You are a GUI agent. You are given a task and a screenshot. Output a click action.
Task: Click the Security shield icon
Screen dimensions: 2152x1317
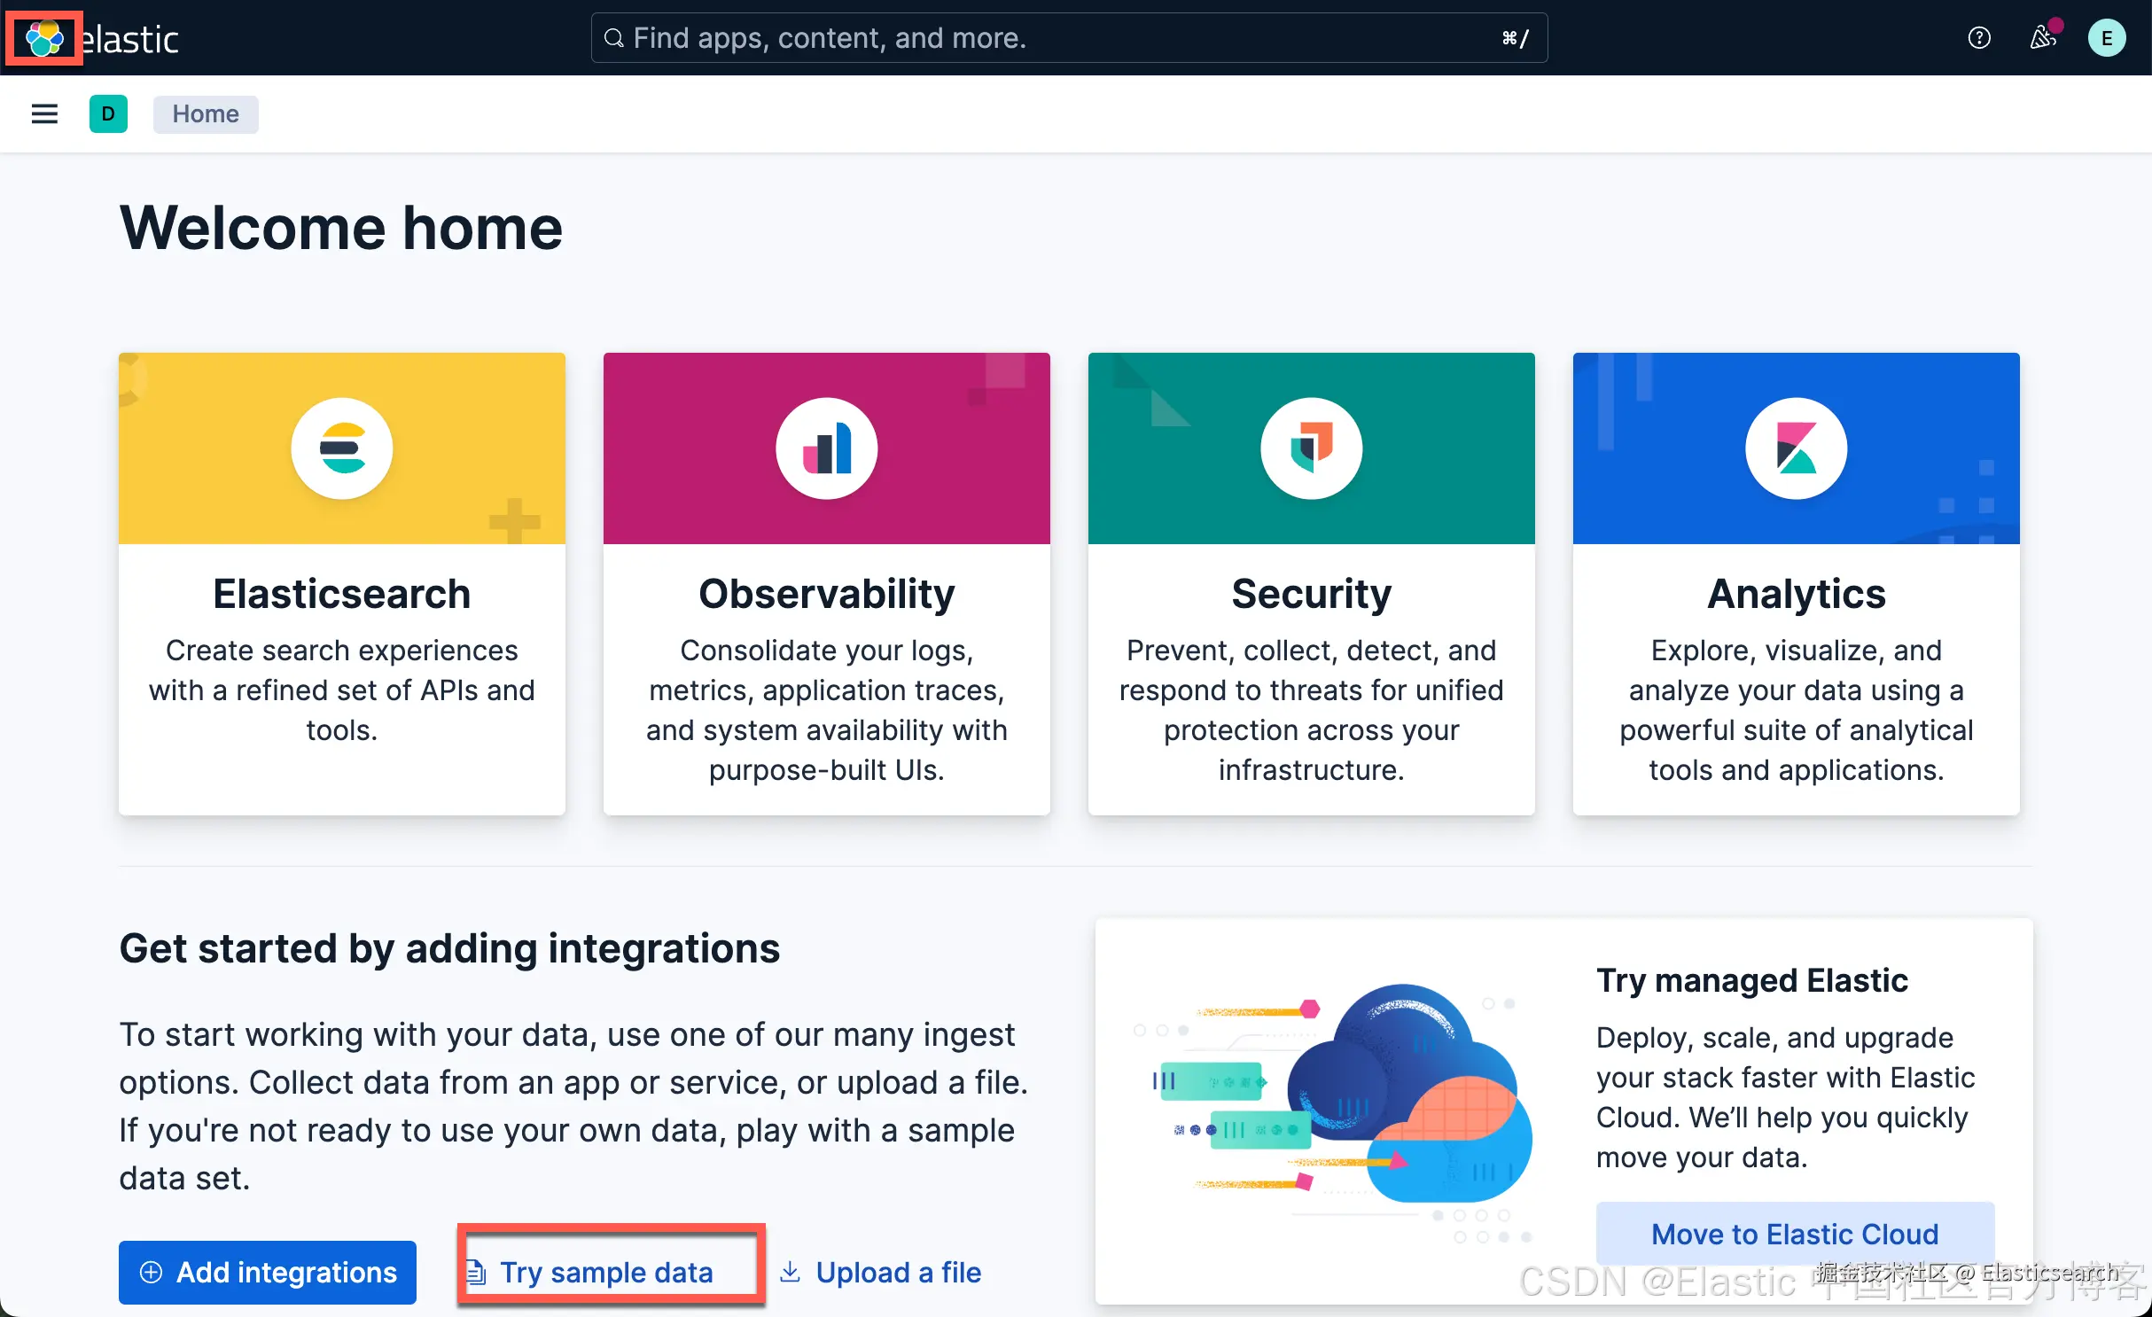tap(1311, 448)
